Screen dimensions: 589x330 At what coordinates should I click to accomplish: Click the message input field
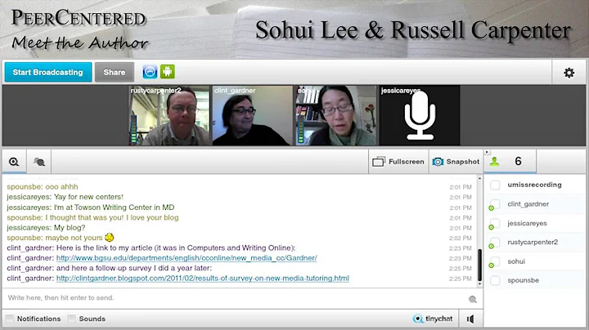235,298
